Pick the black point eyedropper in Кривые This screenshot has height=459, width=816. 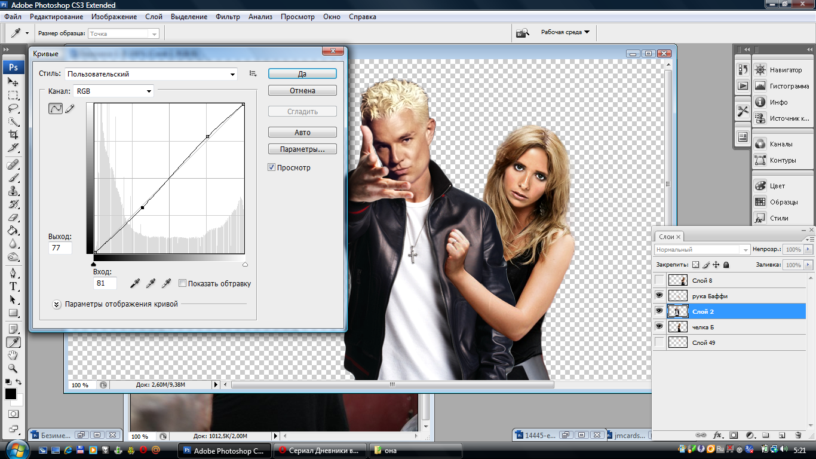tap(136, 283)
